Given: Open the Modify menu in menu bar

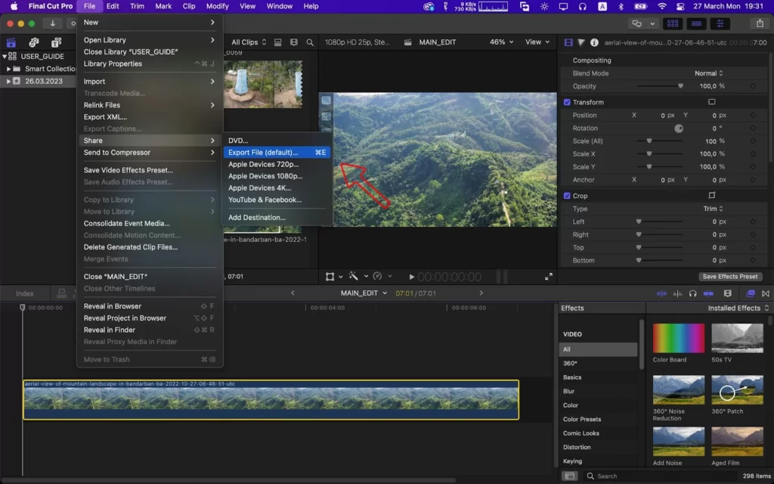Looking at the screenshot, I should coord(217,6).
